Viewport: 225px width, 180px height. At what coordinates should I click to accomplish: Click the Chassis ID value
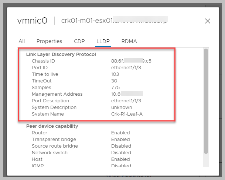click(131, 61)
